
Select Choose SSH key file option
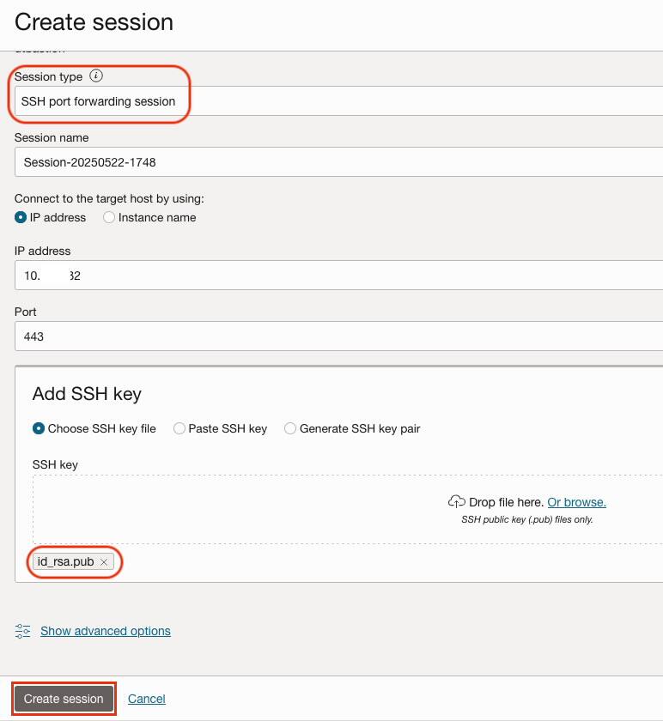[x=38, y=428]
